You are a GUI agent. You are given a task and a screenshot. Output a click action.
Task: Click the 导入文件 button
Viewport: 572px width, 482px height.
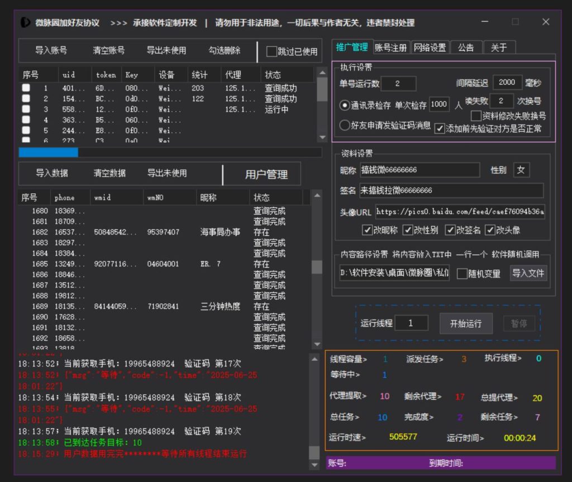(x=528, y=273)
